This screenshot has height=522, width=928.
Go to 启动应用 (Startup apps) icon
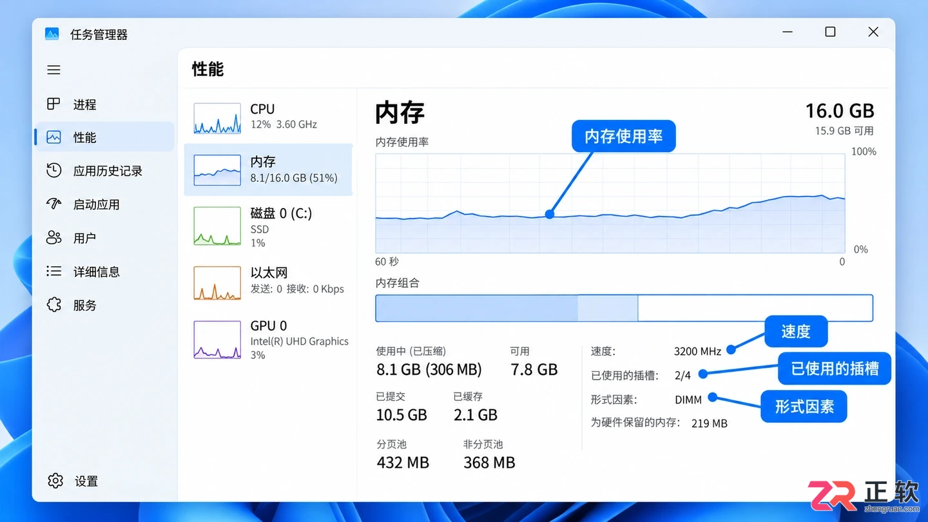(x=53, y=204)
